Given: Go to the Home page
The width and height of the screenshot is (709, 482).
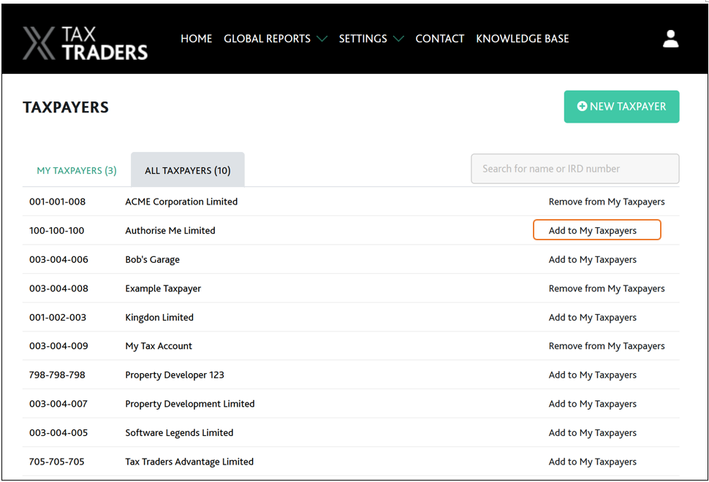Looking at the screenshot, I should (196, 39).
